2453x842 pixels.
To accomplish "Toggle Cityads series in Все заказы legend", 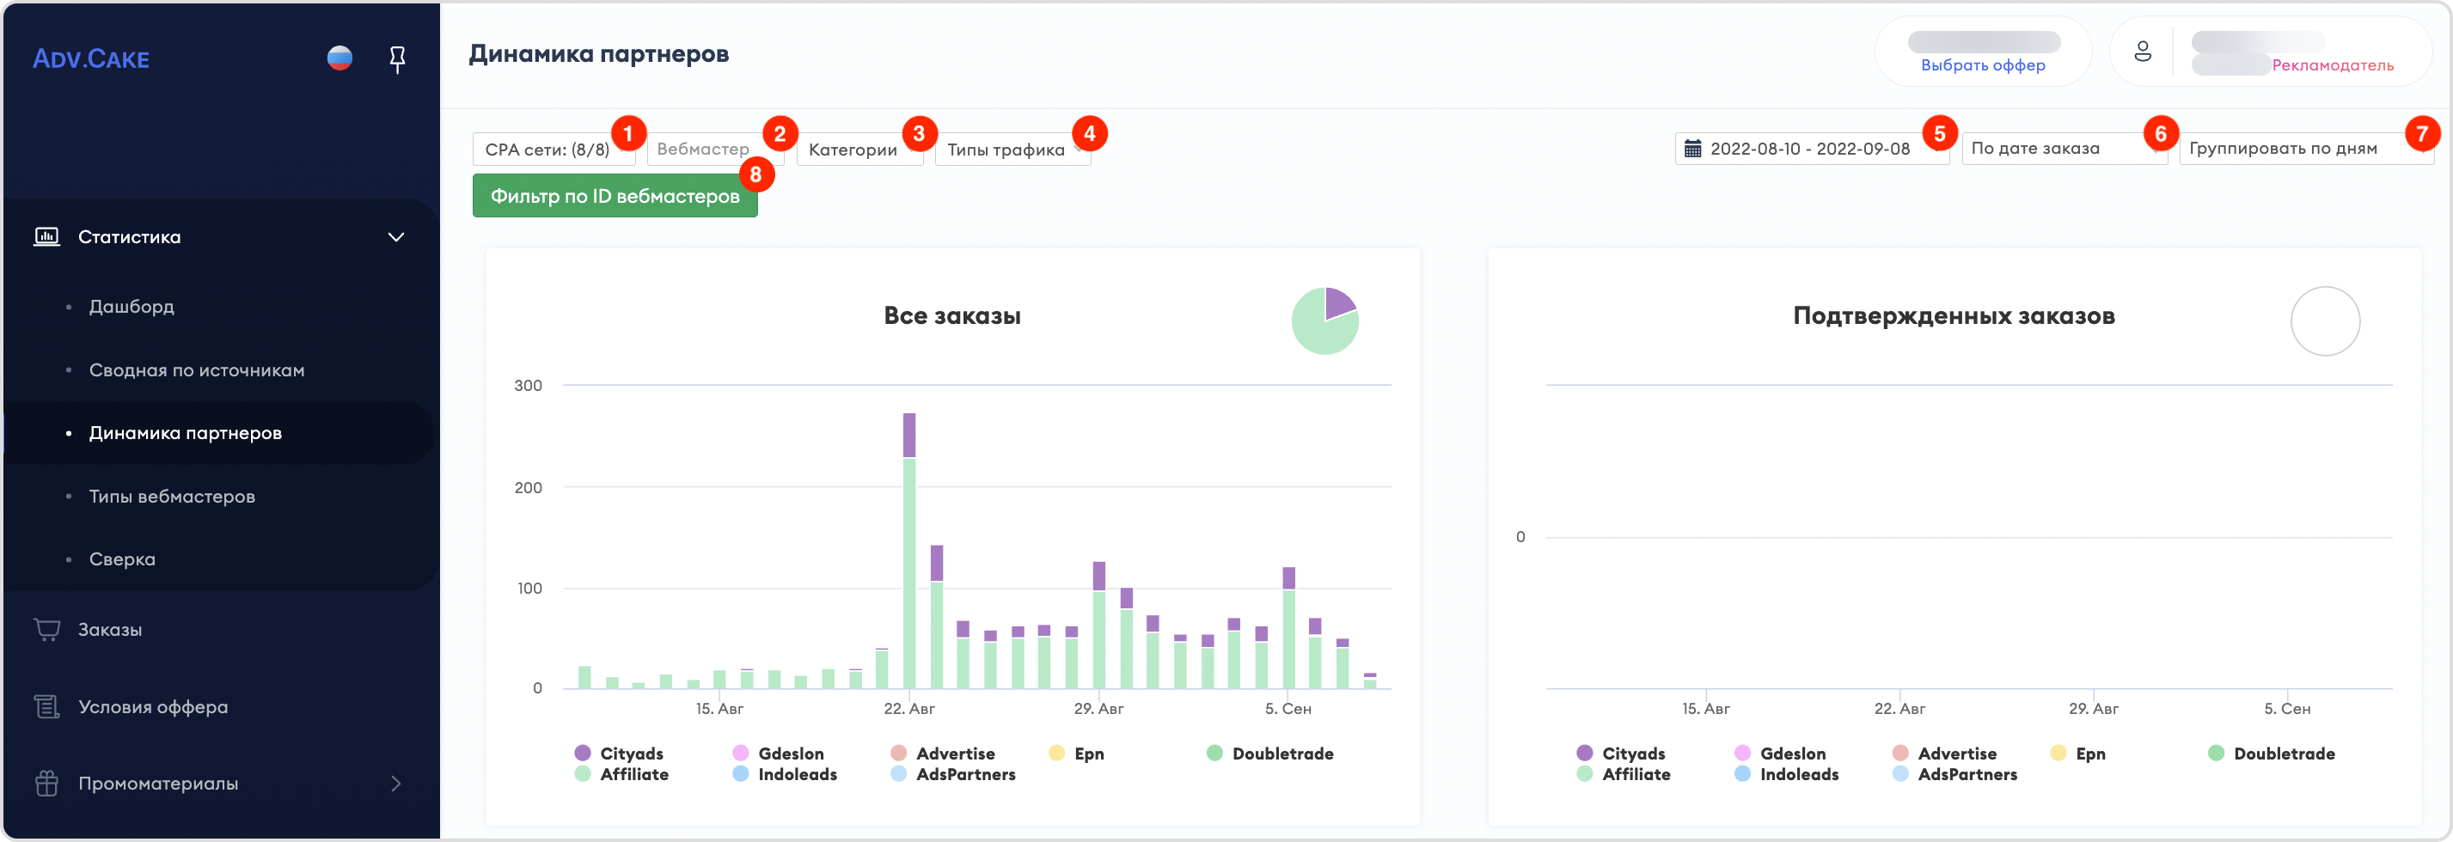I will [x=620, y=754].
